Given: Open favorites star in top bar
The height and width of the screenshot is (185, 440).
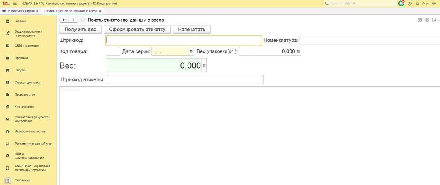Looking at the screenshot, I should click(418, 3).
